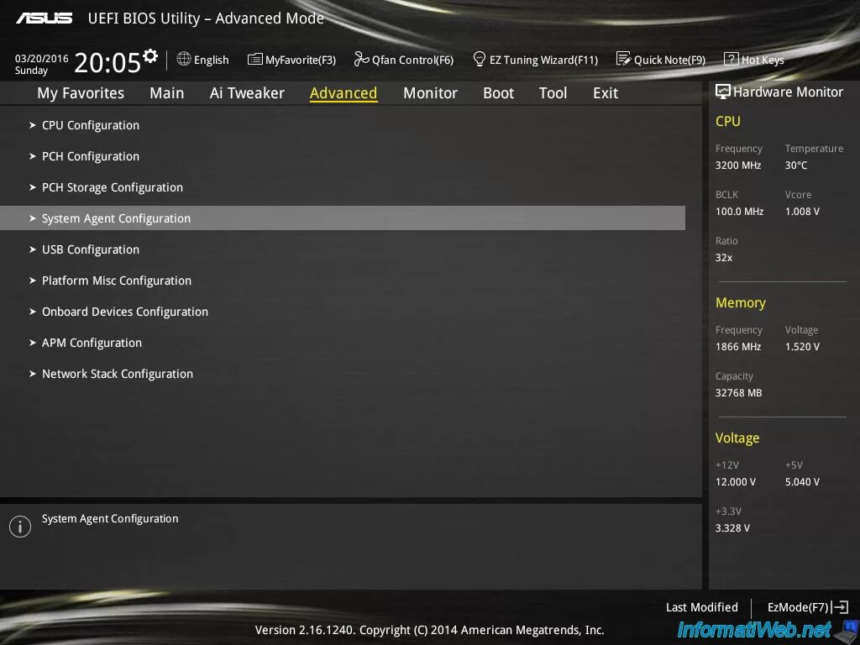Click +5V value 5.040 V
This screenshot has height=645, width=860.
[802, 481]
